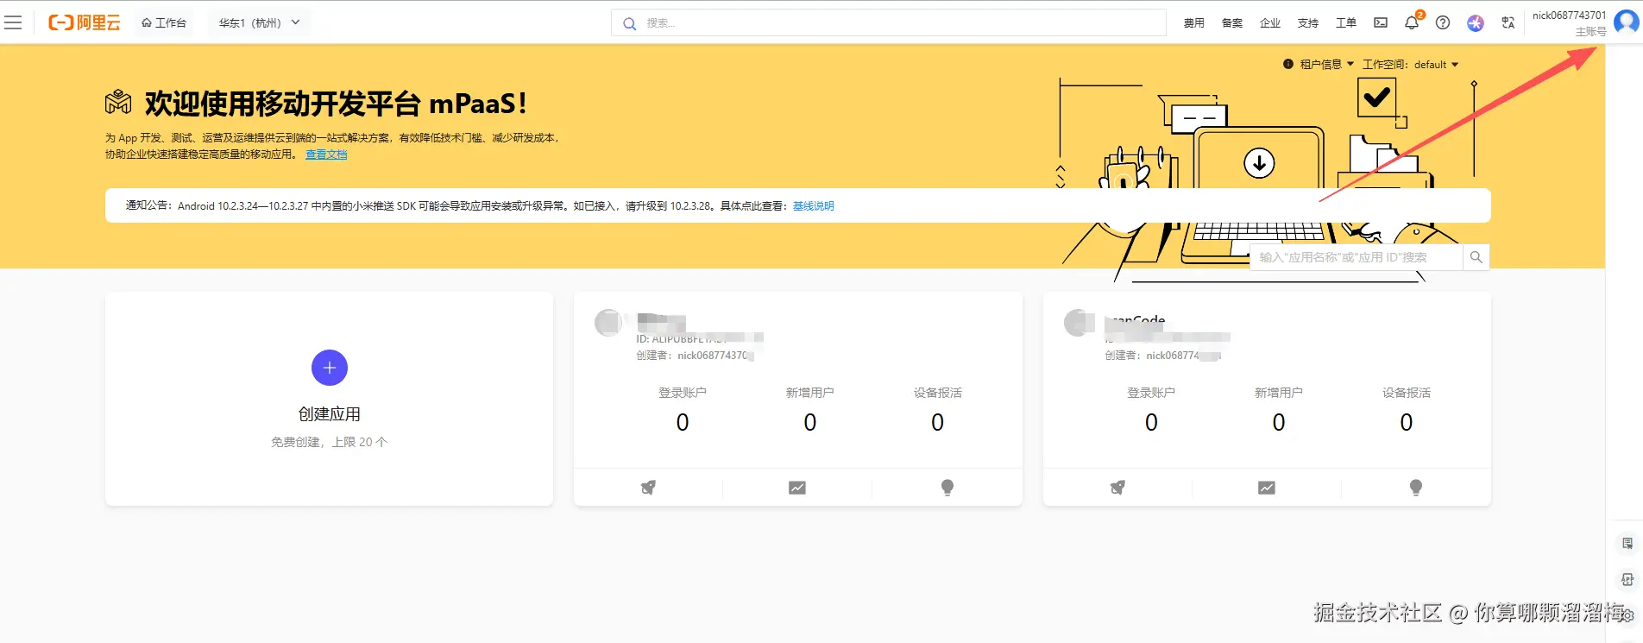Launch the Cloud Shell terminal icon
Viewport: 1643px width, 643px height.
(x=1381, y=22)
